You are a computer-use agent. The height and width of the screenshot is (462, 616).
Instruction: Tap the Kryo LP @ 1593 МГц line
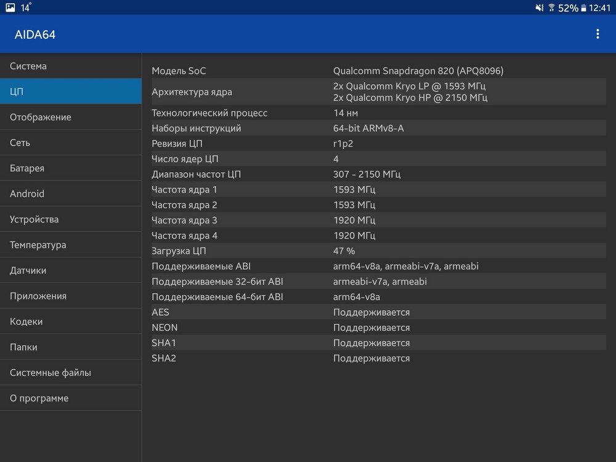[x=410, y=86]
